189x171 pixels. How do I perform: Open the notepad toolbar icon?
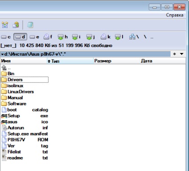(x=30, y=25)
